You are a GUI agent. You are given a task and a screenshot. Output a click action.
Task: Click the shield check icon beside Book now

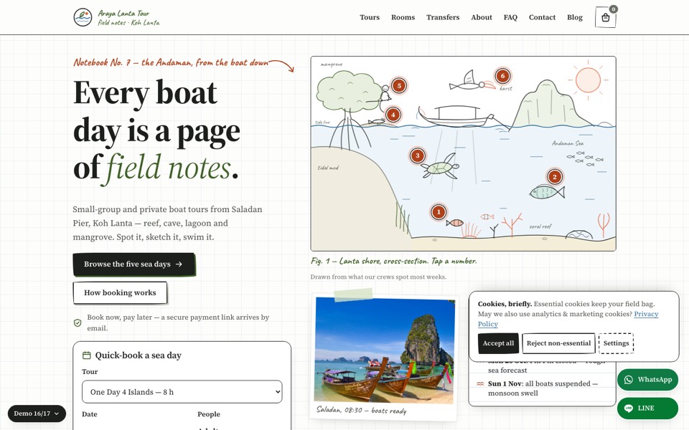[x=78, y=323]
